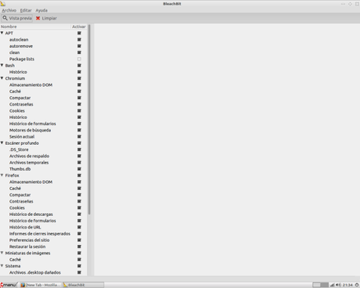Toggle the Thumbs.db checkbox
This screenshot has width=360, height=288.
coord(79,169)
